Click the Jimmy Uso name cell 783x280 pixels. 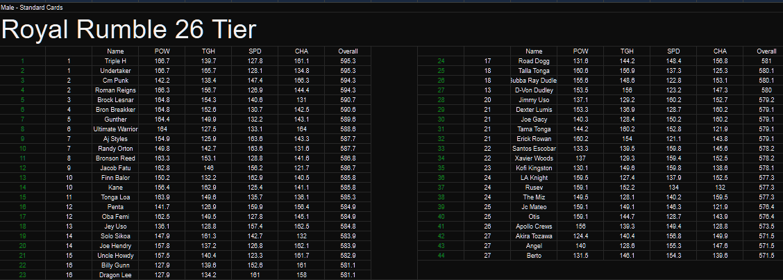[x=534, y=100]
